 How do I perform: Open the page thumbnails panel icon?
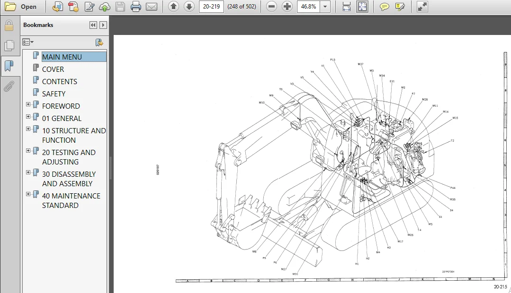9,45
